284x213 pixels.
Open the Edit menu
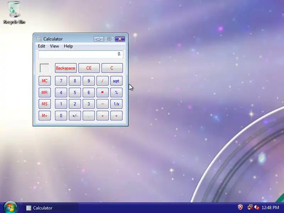(42, 46)
